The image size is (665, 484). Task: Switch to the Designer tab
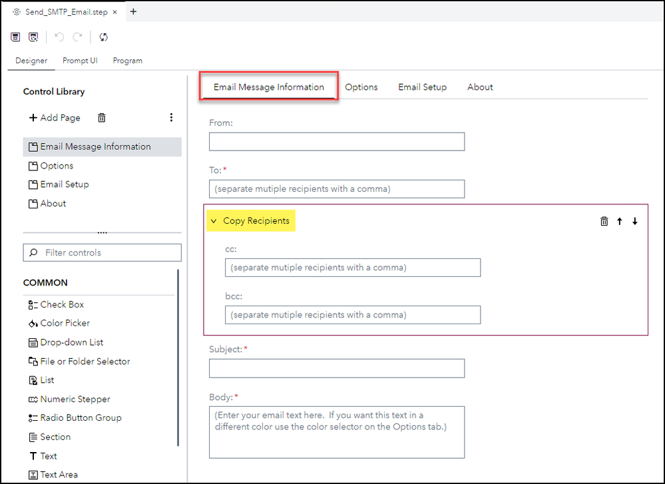pos(31,61)
